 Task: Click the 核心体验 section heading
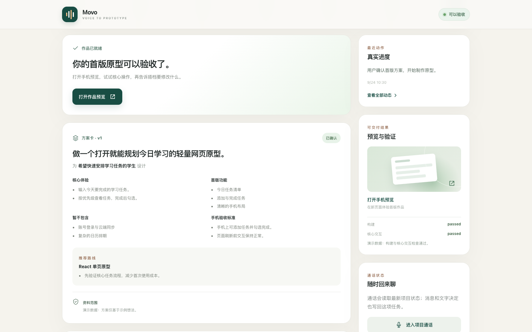[81, 180]
